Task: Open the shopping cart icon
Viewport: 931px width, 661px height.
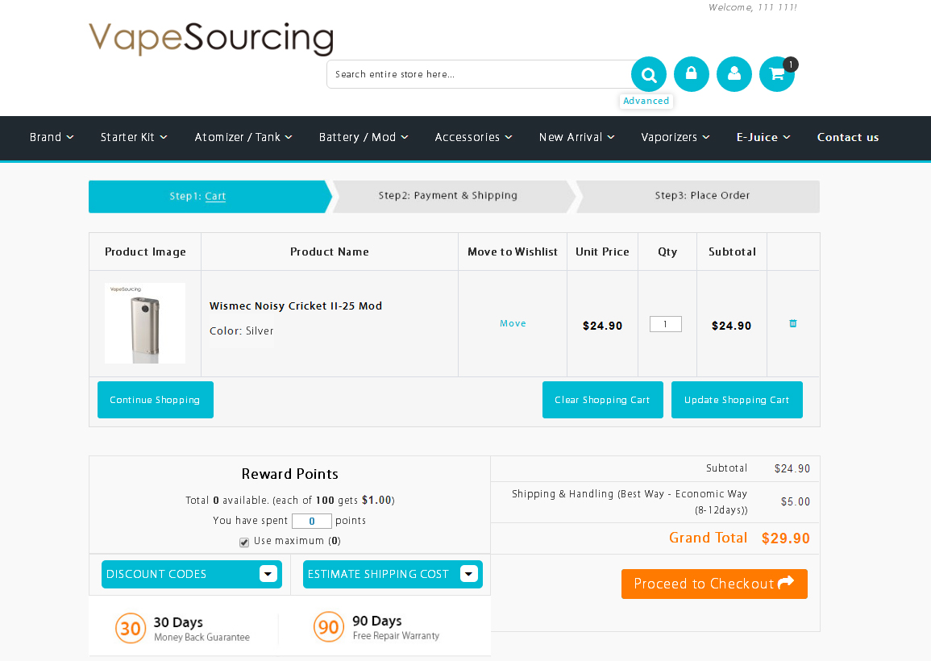Action: tap(777, 74)
